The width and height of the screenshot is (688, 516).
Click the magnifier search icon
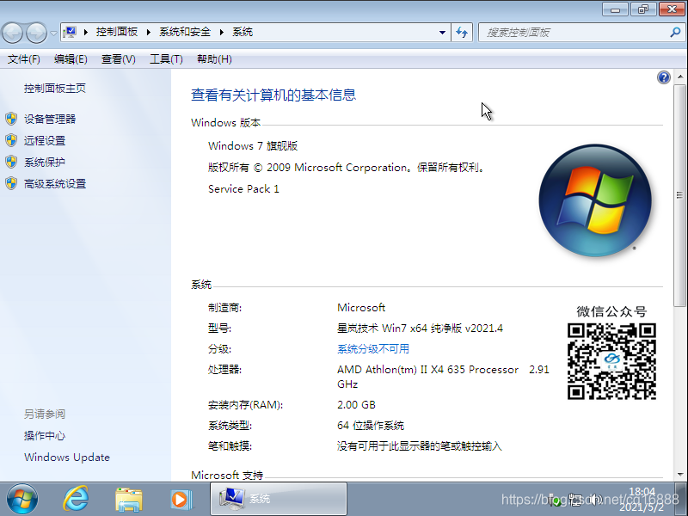676,32
